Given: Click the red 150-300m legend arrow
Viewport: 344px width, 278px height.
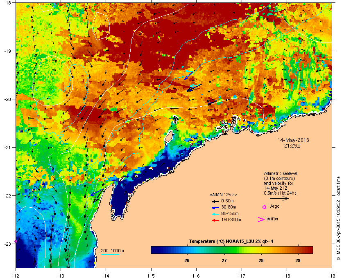Looking at the screenshot, I should [x=215, y=220].
